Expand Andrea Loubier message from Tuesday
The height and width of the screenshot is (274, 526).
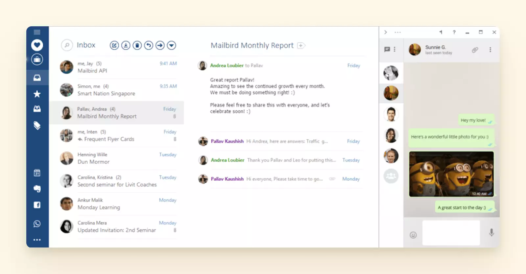pos(279,160)
